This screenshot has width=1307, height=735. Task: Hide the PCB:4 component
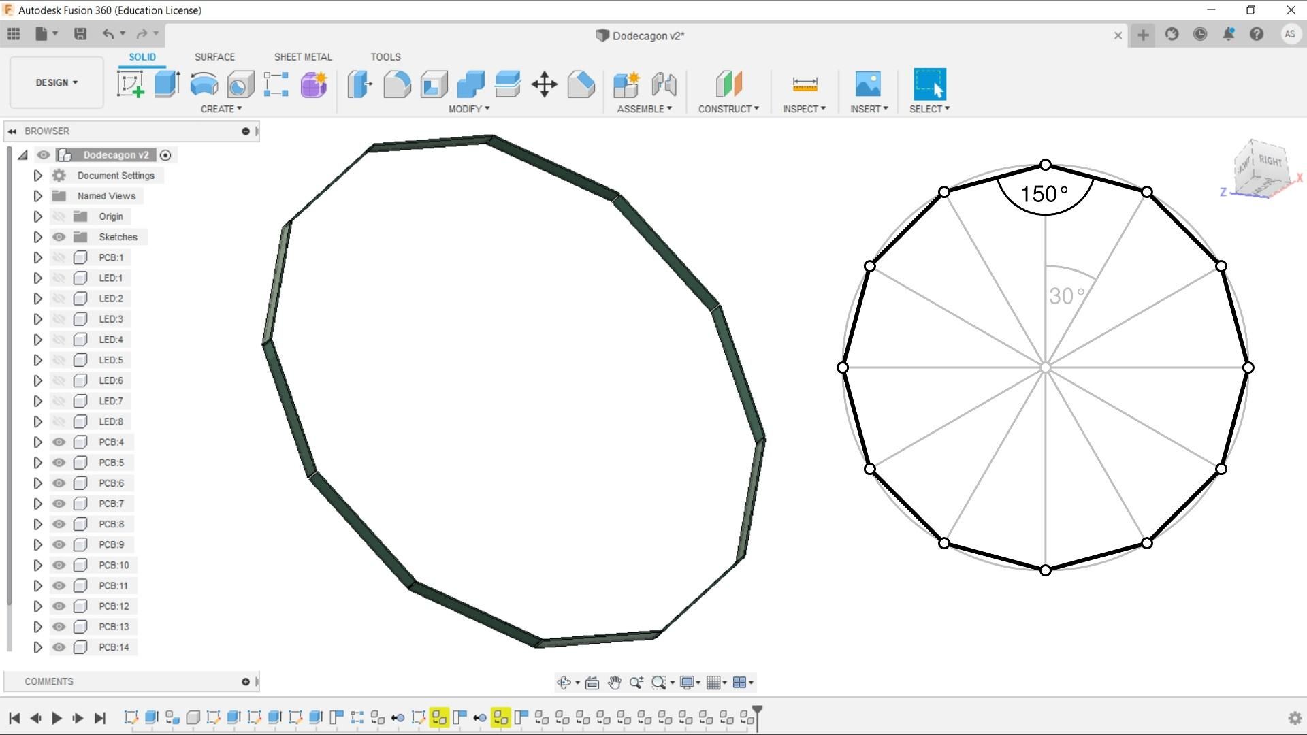click(59, 442)
